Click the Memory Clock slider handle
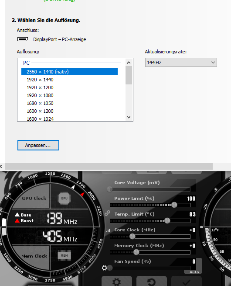231x286 pixels. tap(136, 252)
